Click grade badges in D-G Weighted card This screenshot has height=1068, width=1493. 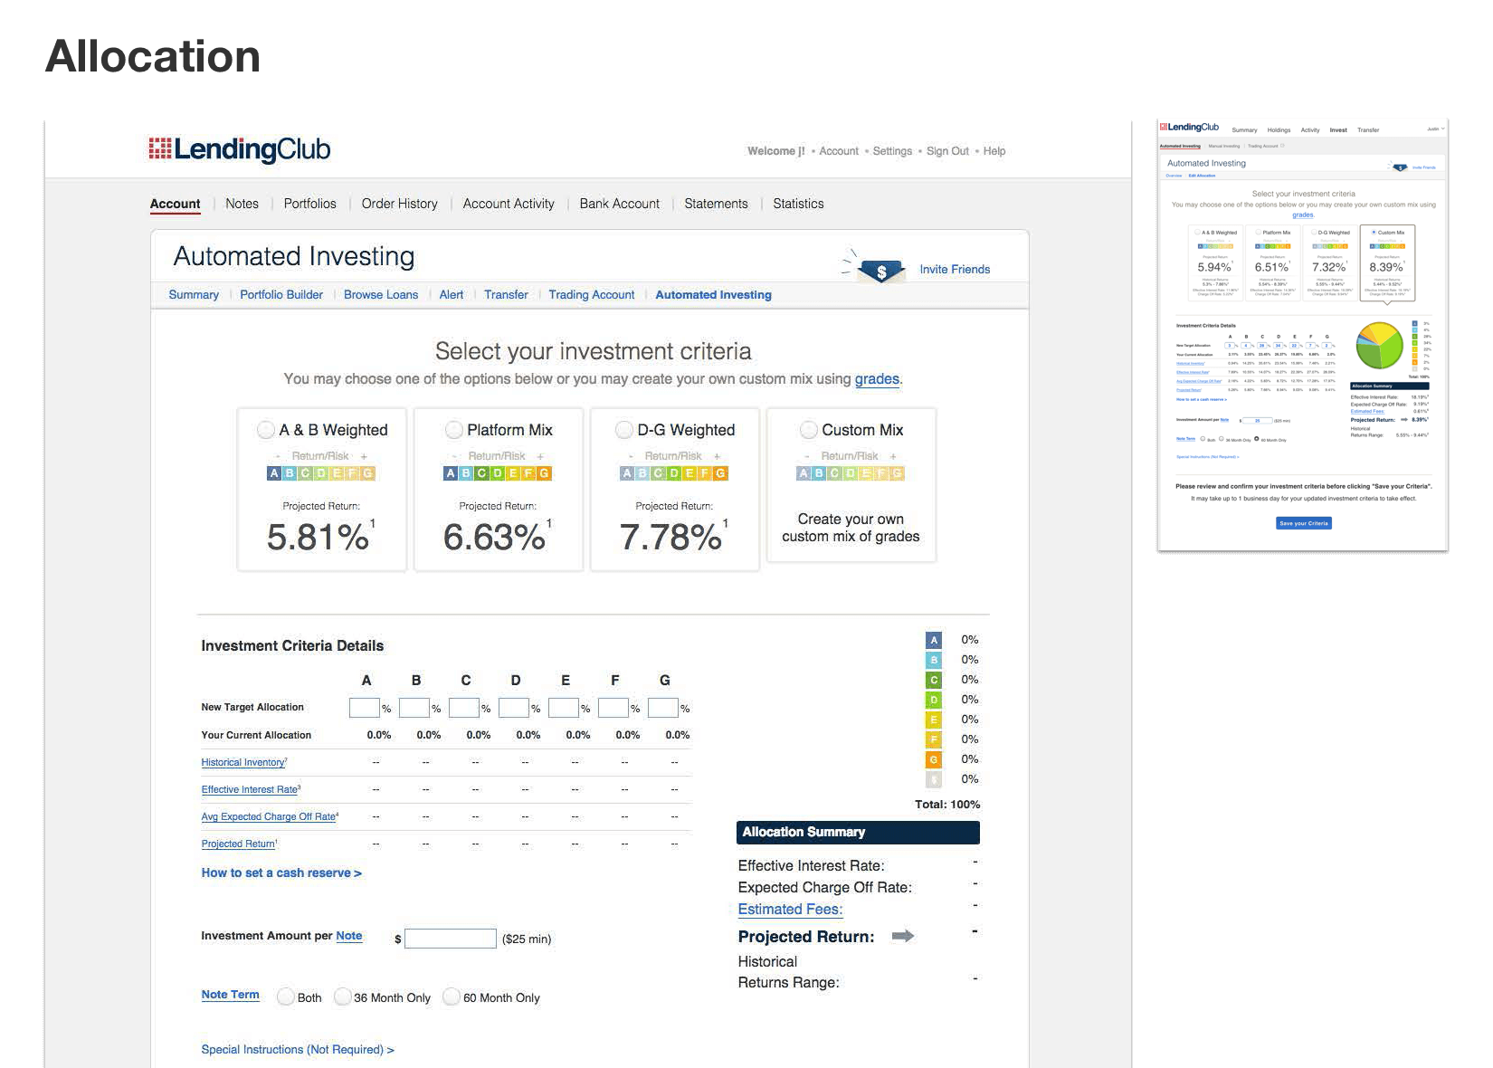tap(674, 473)
